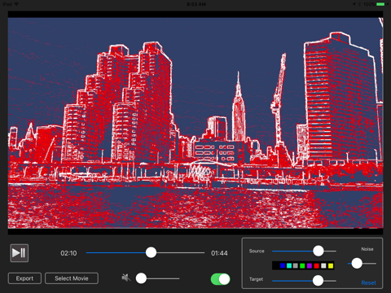Pick the red color swatch
The image size is (391, 293).
(316, 265)
